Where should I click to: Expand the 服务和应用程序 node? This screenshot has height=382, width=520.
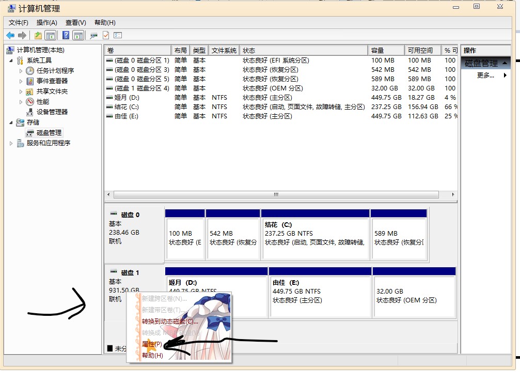11,143
